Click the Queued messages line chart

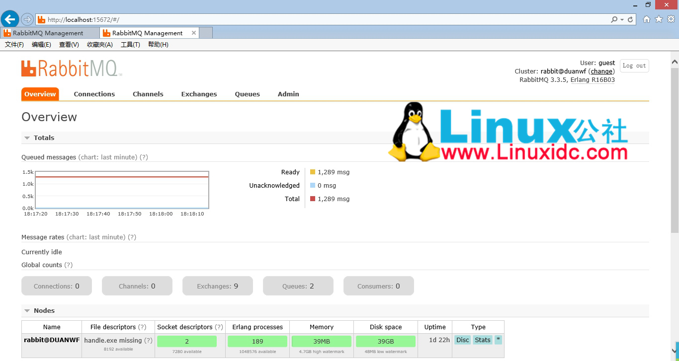[122, 190]
